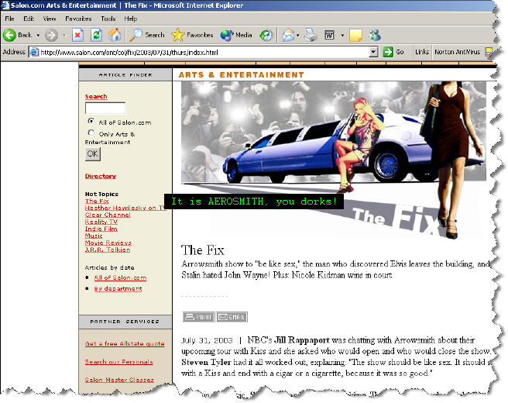Open the Movie Reviews link

coord(108,243)
